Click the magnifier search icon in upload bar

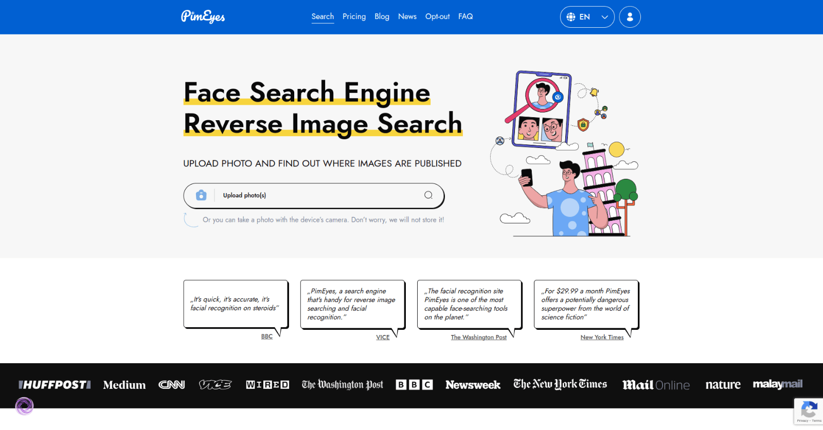tap(428, 195)
